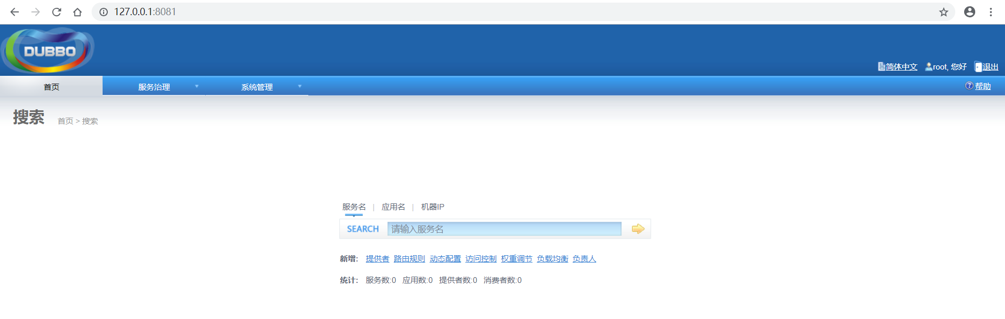Select the 服务名 search tab
Viewport: 1005px width, 319px height.
pyautogui.click(x=354, y=207)
